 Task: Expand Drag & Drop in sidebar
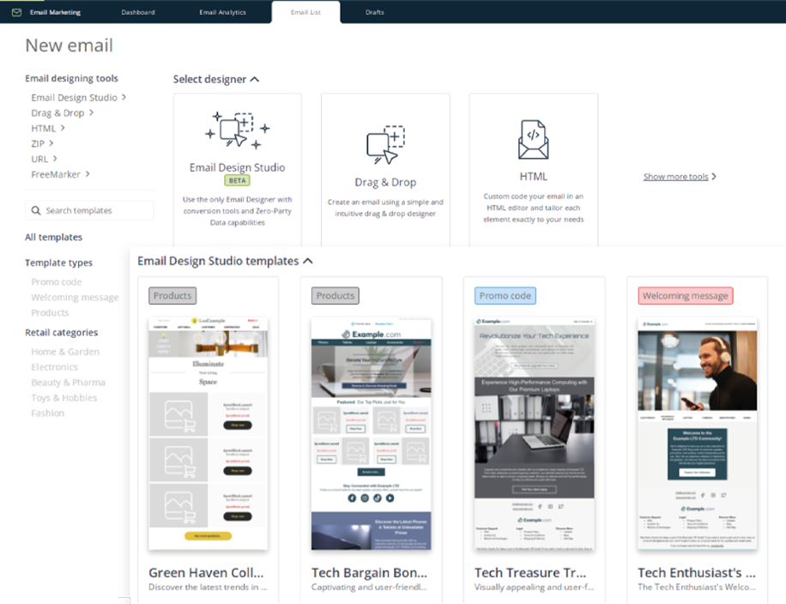pos(62,112)
